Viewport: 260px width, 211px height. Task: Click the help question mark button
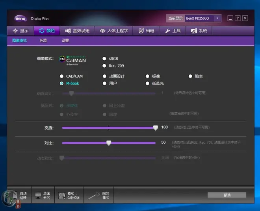tap(238, 18)
